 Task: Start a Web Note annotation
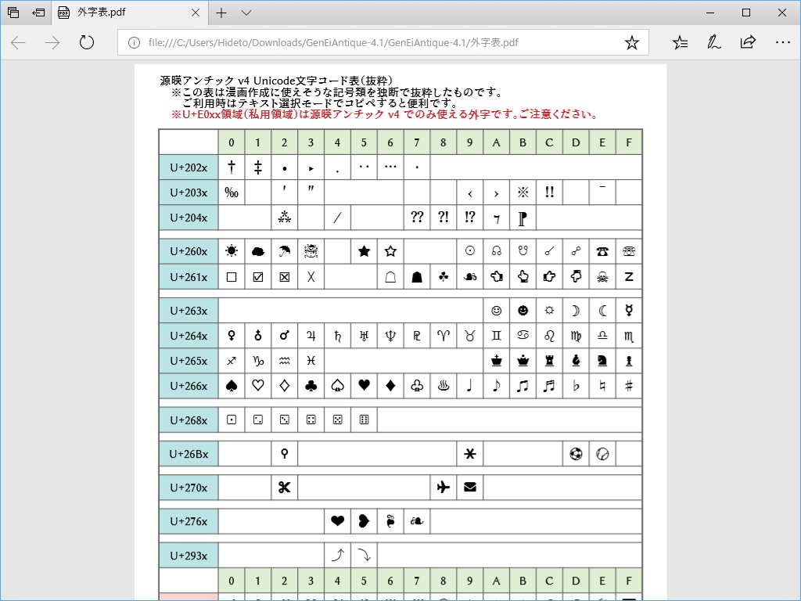click(x=713, y=42)
